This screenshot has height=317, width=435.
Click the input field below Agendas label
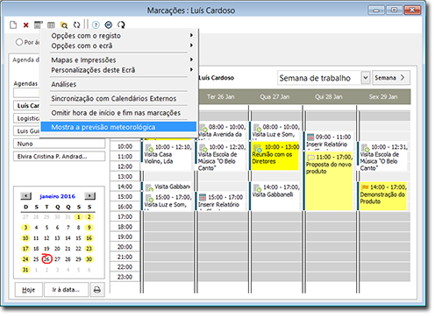click(x=27, y=93)
